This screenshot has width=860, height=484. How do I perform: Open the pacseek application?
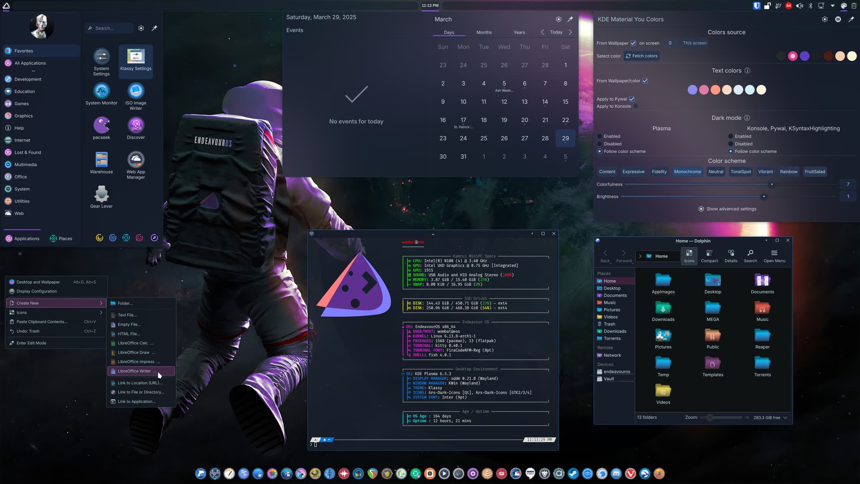tap(101, 129)
